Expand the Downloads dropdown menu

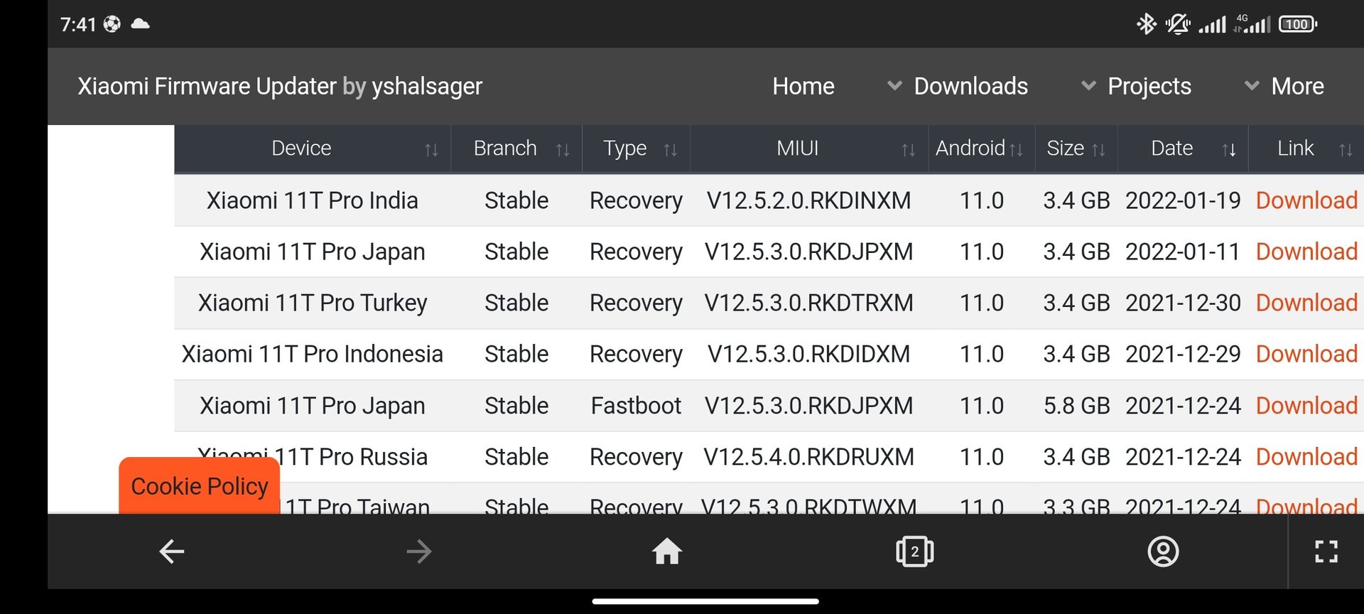pyautogui.click(x=958, y=86)
